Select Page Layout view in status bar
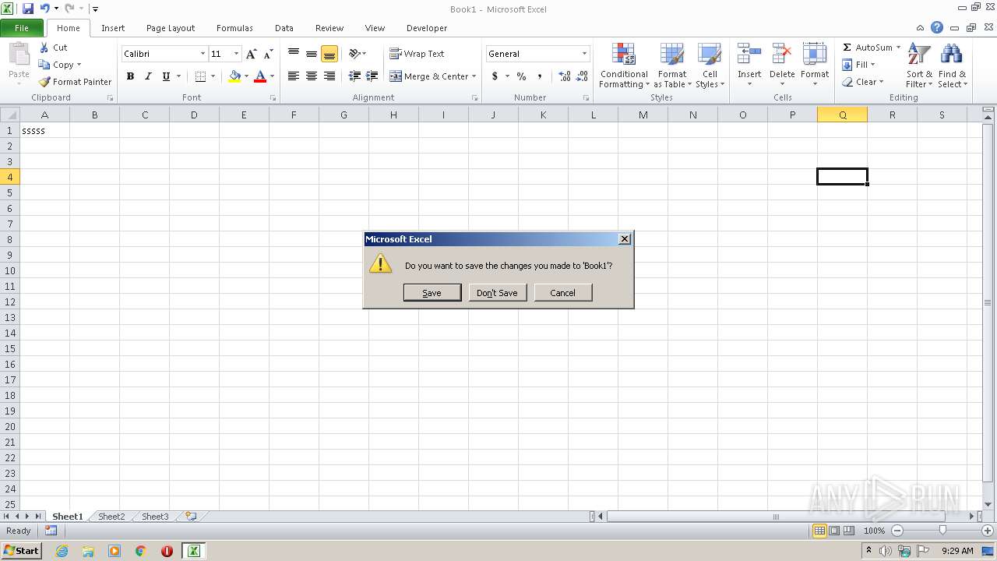 click(834, 531)
